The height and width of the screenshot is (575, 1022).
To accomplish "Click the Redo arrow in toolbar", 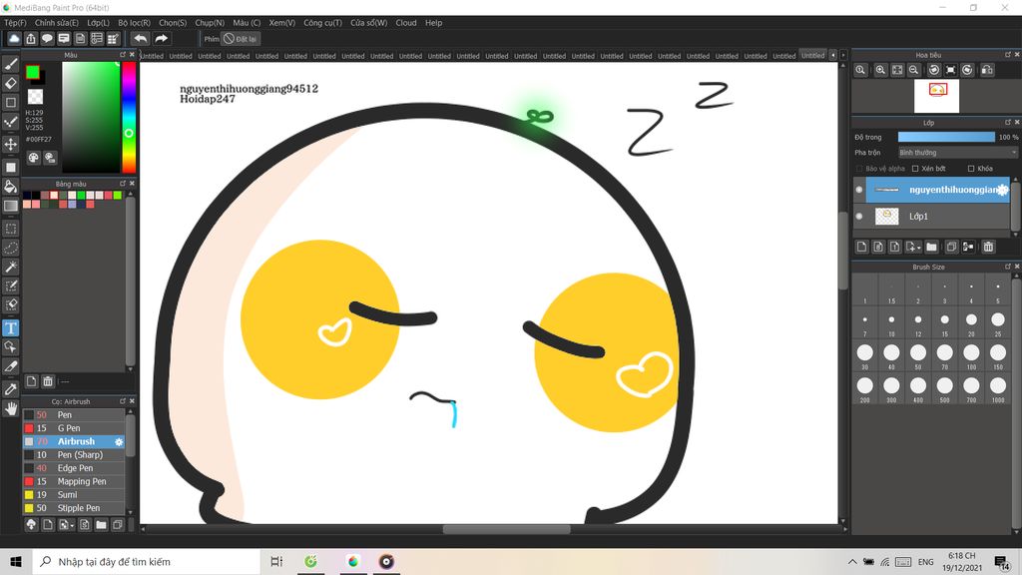I will click(161, 39).
